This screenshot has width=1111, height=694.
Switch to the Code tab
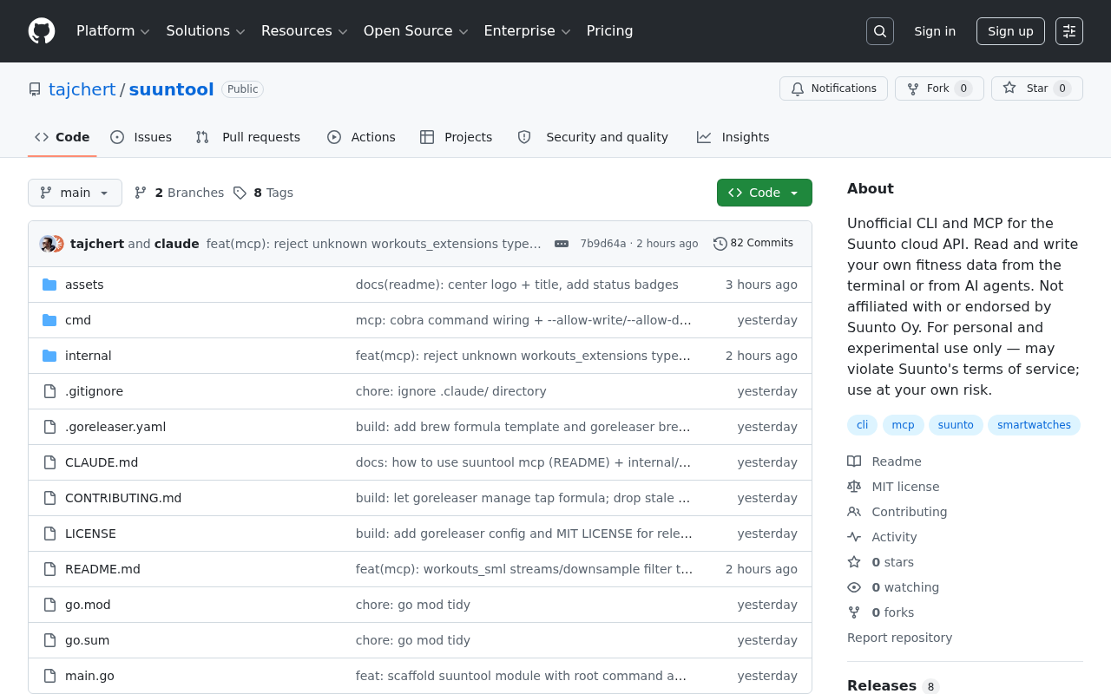tap(62, 137)
